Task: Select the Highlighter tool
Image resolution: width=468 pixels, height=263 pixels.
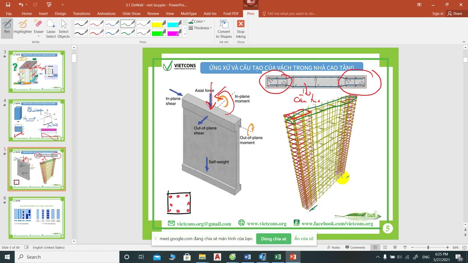Action: (23, 27)
